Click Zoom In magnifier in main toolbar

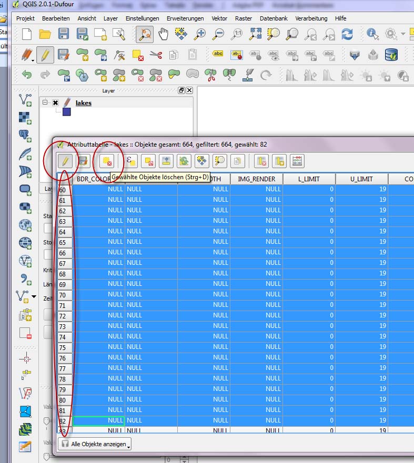click(x=200, y=35)
